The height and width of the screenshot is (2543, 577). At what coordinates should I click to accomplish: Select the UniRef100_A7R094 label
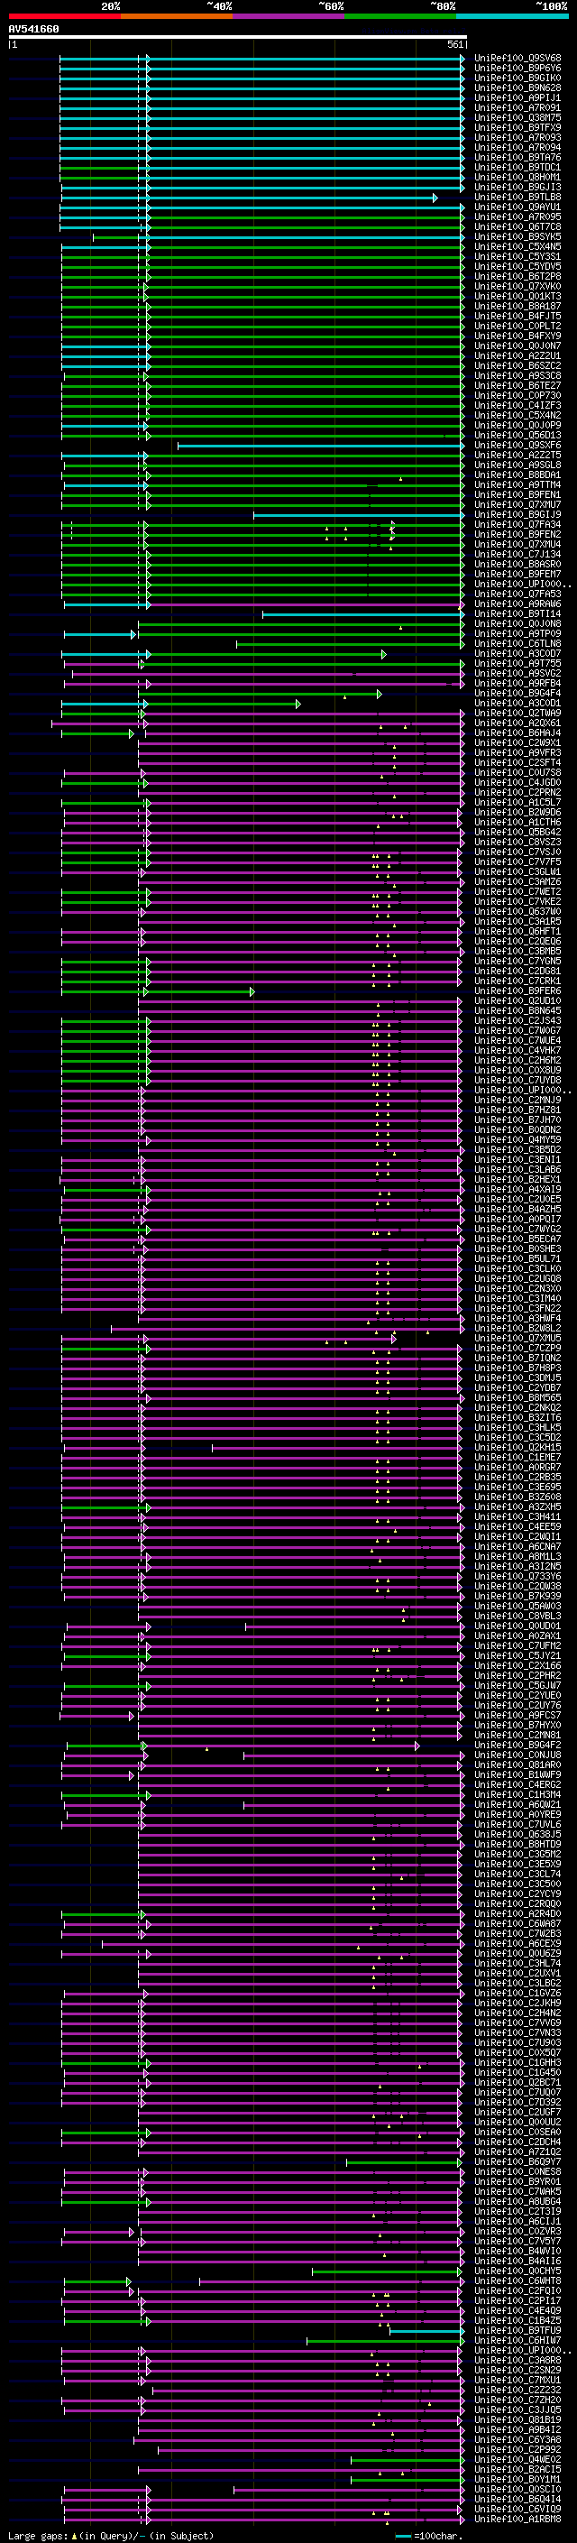517,147
